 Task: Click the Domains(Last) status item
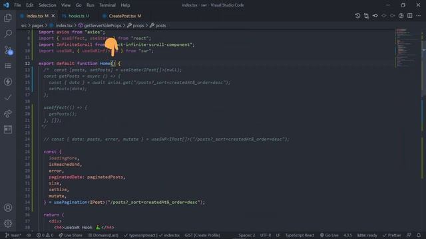click(103, 235)
